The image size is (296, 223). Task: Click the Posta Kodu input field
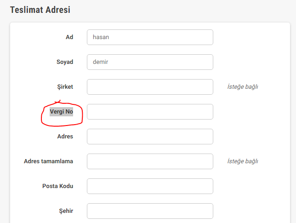[x=150, y=186]
